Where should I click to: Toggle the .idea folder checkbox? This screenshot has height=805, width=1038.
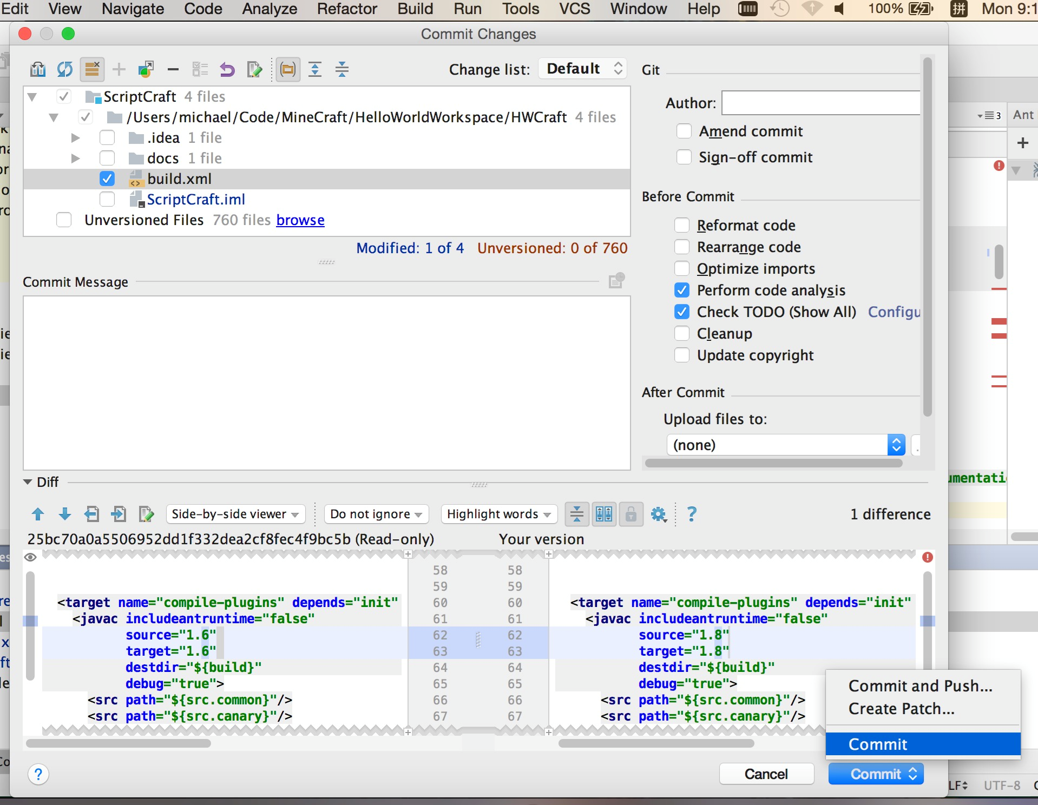click(107, 137)
